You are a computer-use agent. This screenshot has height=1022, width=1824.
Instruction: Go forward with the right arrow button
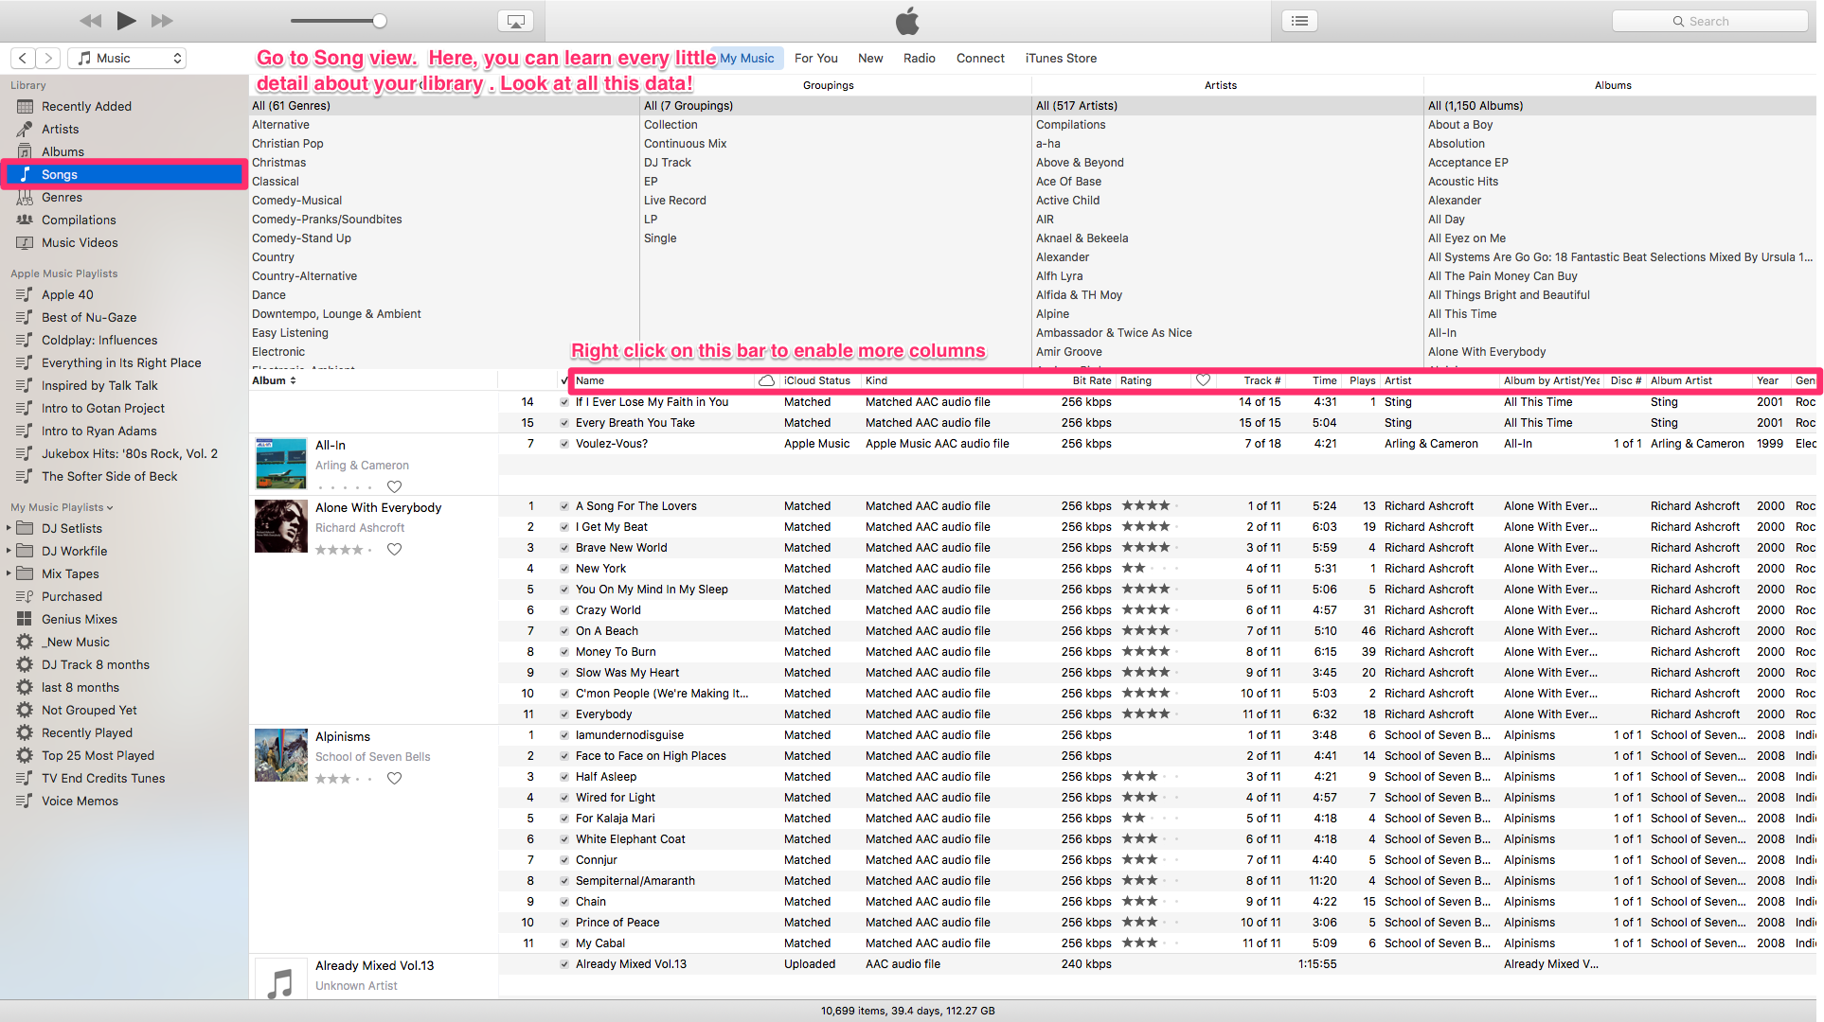[x=49, y=59]
